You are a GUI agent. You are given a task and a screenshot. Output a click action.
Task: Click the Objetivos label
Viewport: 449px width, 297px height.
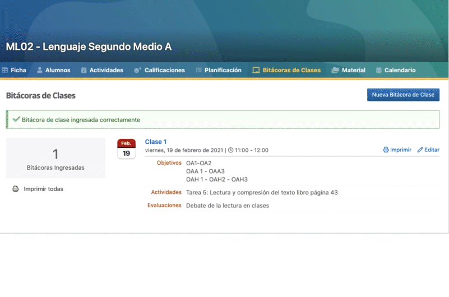click(x=169, y=163)
